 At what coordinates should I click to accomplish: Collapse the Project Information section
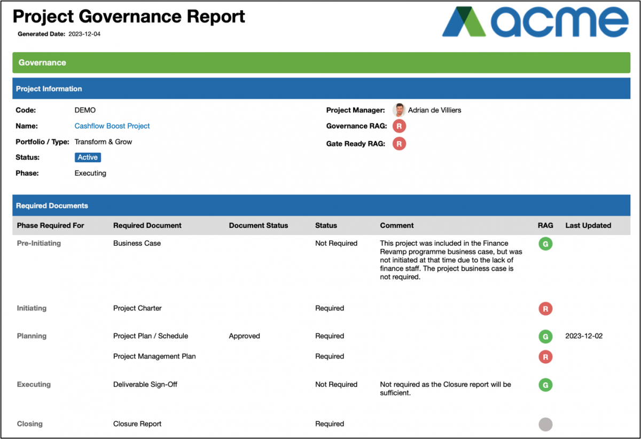pos(320,88)
